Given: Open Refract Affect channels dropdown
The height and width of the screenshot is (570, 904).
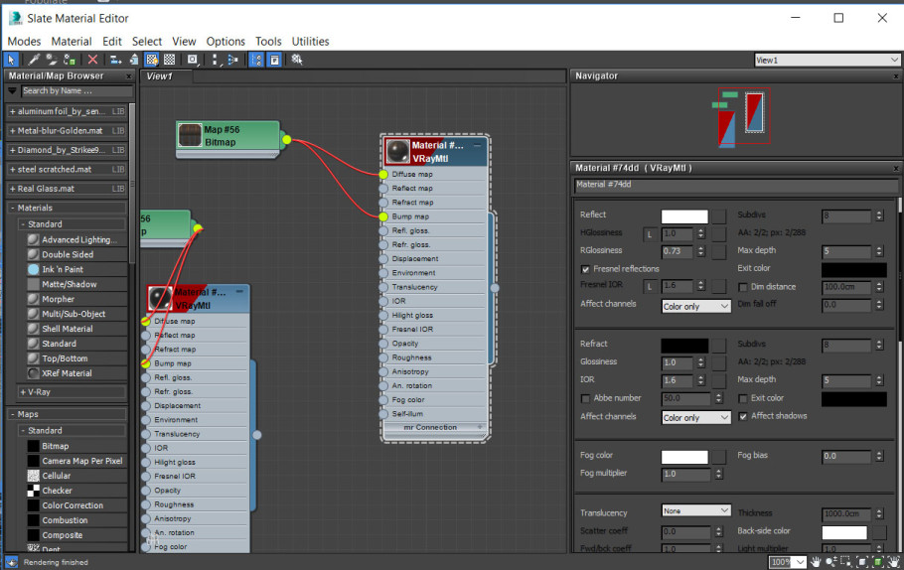Looking at the screenshot, I should pos(695,418).
